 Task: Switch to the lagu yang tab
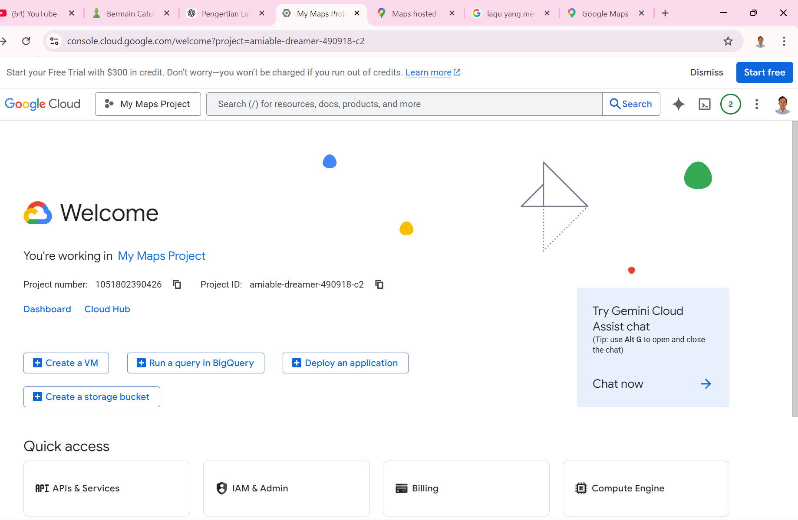tap(511, 13)
